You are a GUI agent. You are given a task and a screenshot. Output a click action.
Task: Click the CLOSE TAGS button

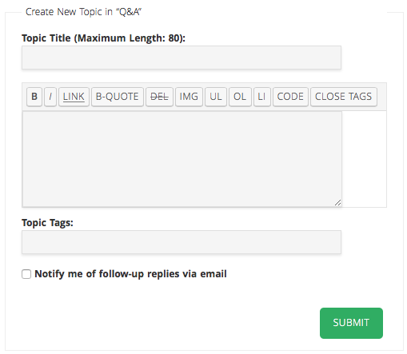click(344, 97)
